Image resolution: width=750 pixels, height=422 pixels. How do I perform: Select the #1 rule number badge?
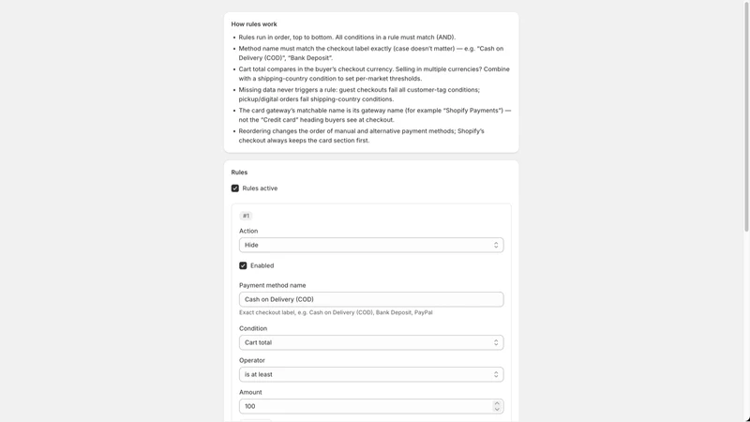[246, 216]
